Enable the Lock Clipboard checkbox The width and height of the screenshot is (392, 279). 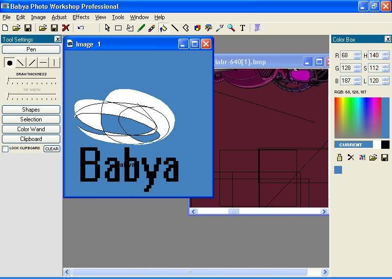point(5,149)
